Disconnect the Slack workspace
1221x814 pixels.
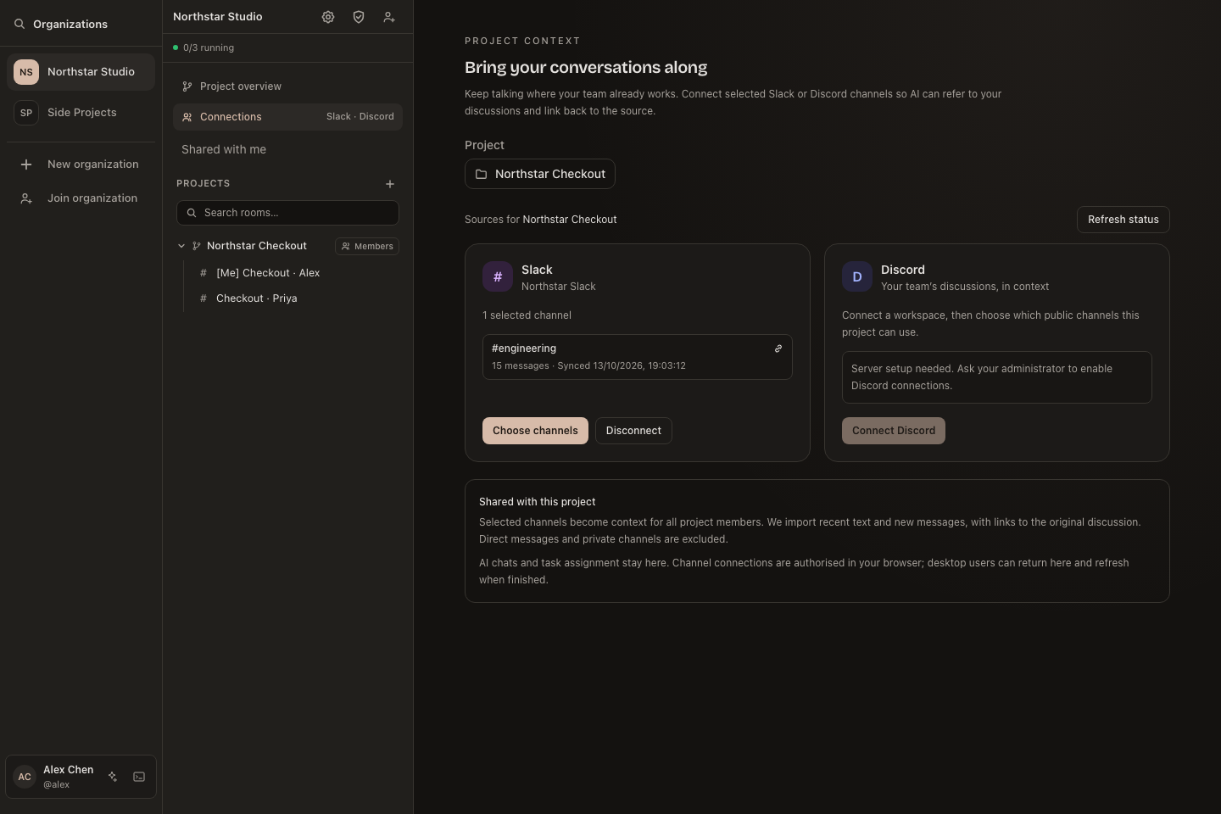tap(633, 431)
